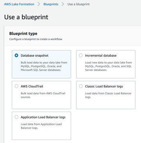Pick the Classic Load Balancer logs radio

click(x=81, y=86)
